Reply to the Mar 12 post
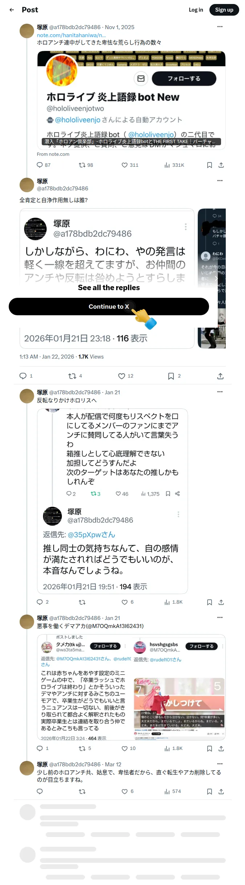The height and width of the screenshot is (885, 245). tap(40, 791)
